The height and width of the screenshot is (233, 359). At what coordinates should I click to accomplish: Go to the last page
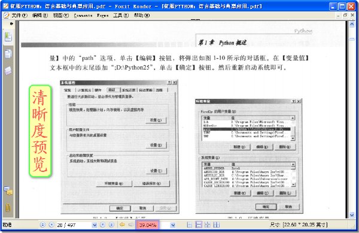[111, 225]
